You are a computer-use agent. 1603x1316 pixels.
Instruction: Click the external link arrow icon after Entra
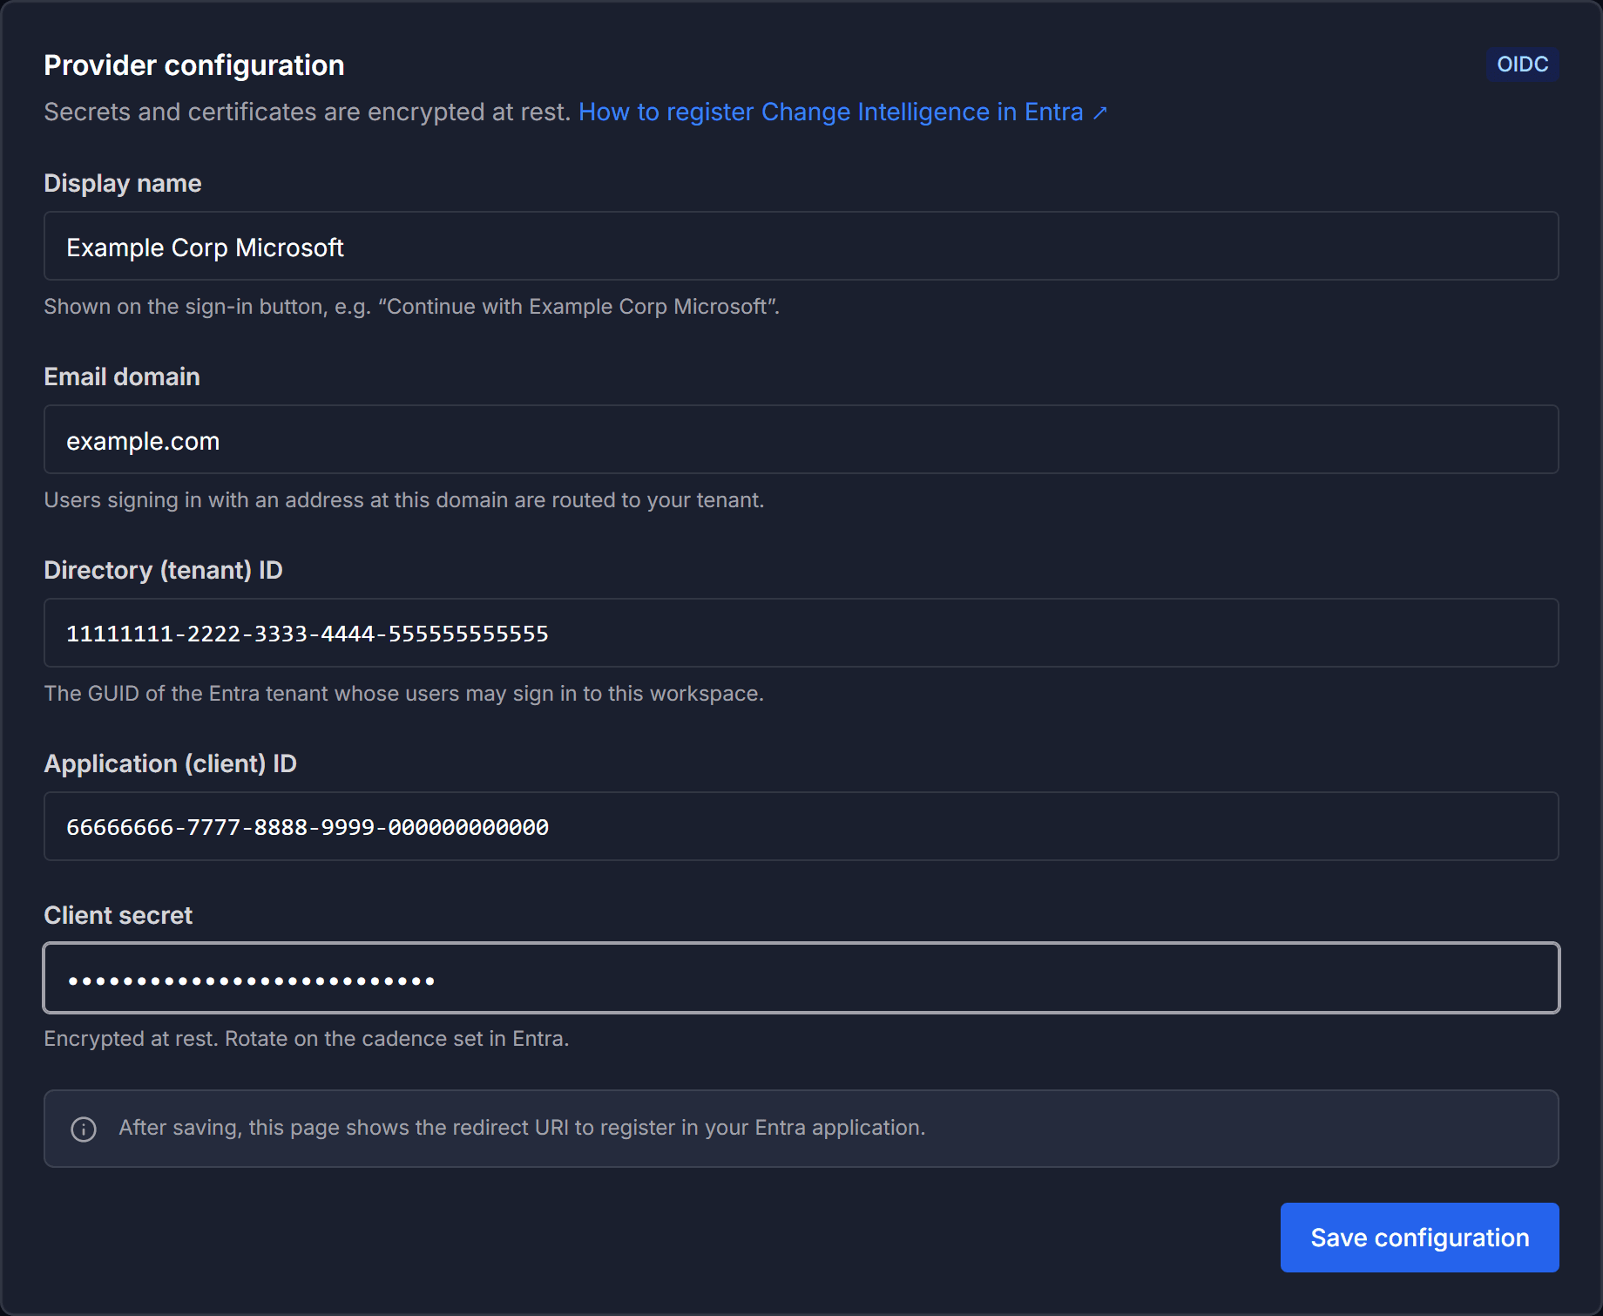click(x=1099, y=113)
